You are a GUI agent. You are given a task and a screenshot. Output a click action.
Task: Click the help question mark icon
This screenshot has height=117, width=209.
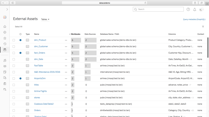[x=188, y=9]
